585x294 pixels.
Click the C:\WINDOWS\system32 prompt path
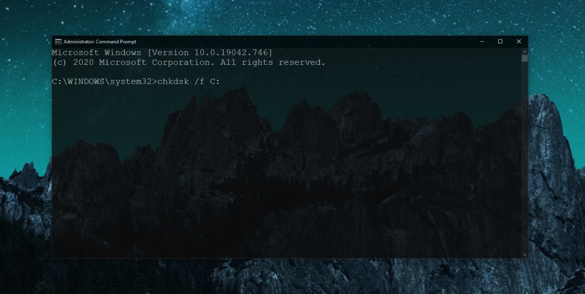click(x=102, y=81)
